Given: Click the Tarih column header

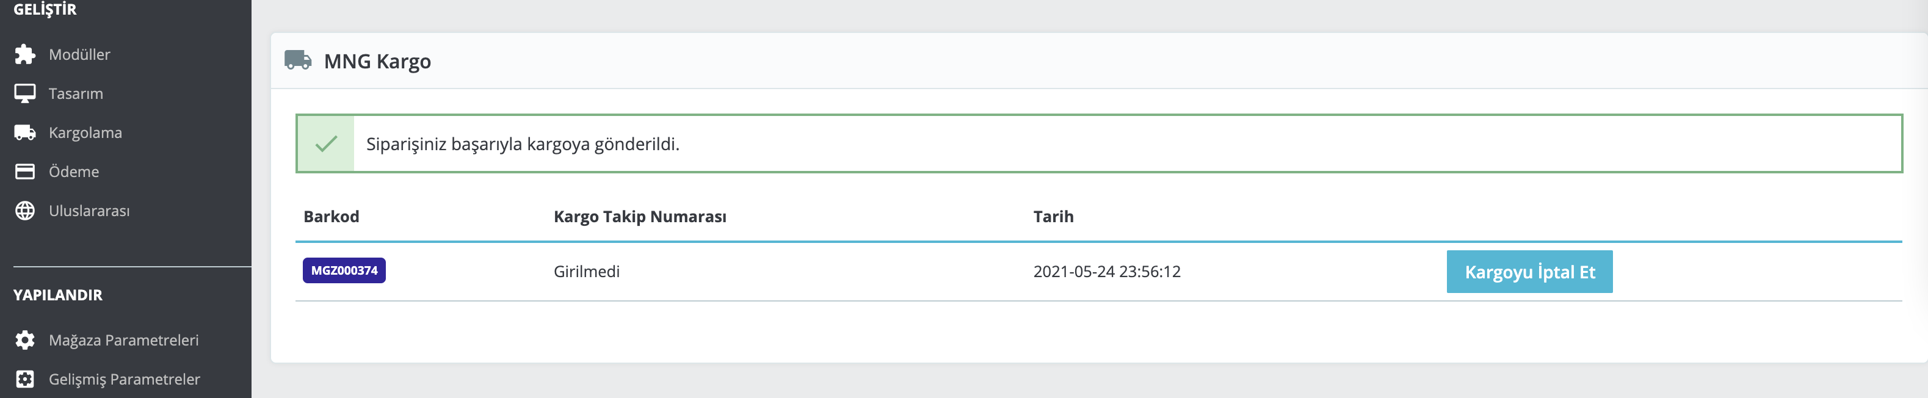Looking at the screenshot, I should tap(1053, 216).
